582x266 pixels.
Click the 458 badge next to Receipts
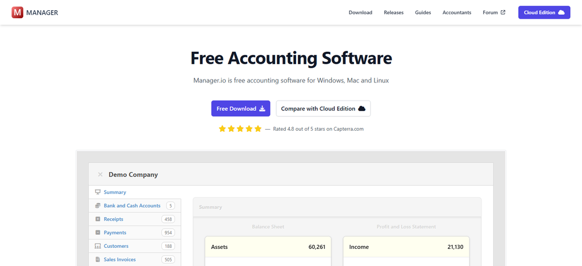click(x=168, y=219)
